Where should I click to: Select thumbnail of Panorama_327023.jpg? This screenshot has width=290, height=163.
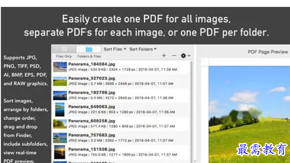pyautogui.click(x=60, y=81)
